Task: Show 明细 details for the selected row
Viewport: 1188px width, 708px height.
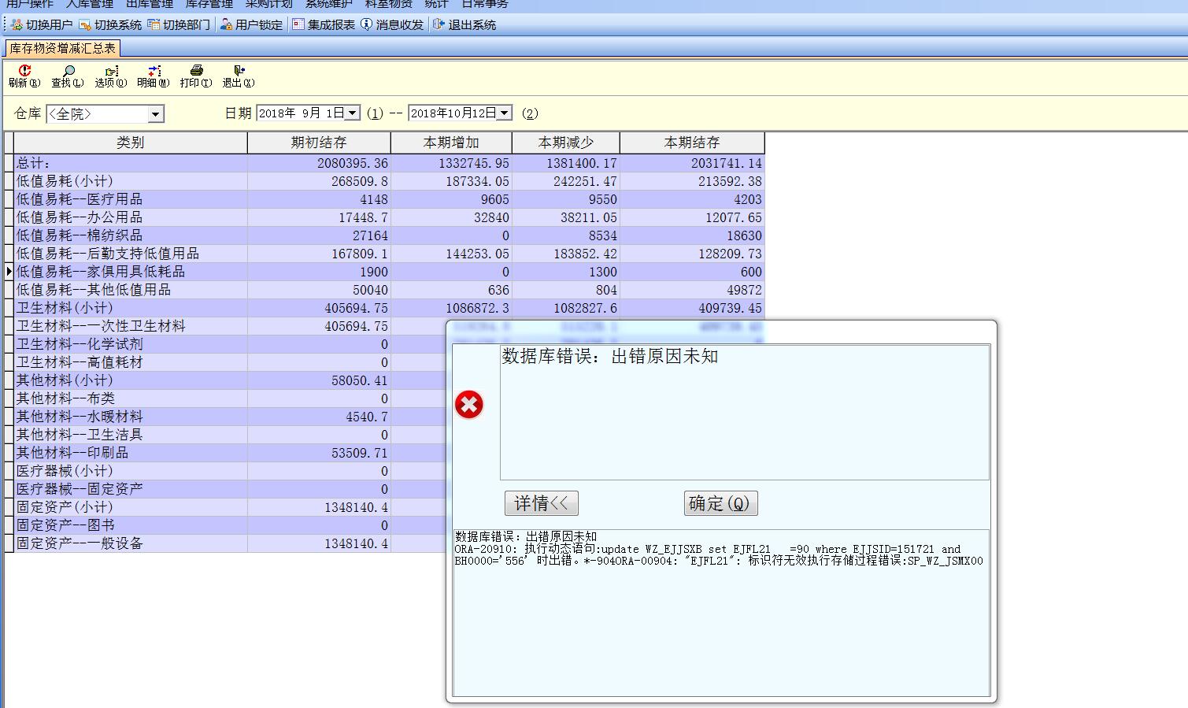Action: (153, 76)
